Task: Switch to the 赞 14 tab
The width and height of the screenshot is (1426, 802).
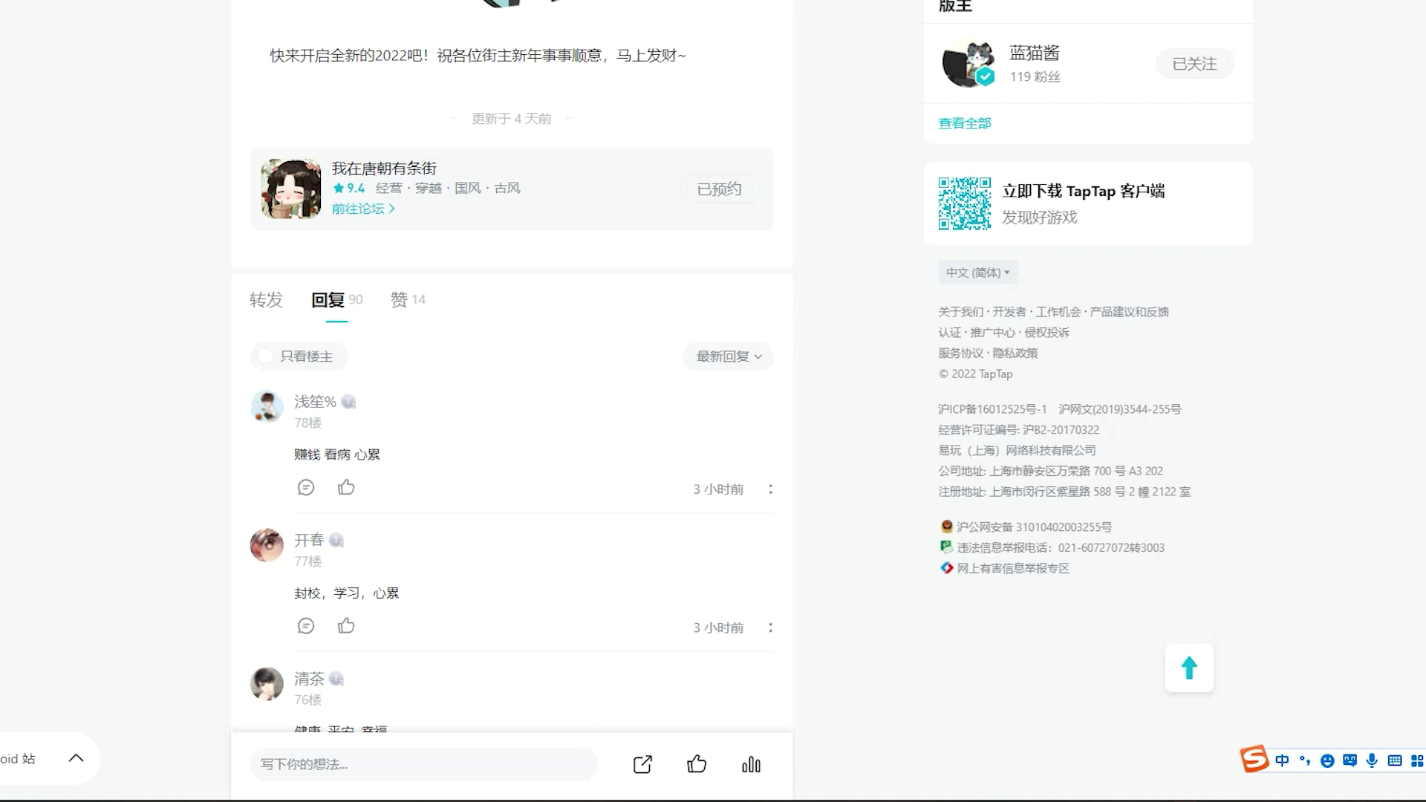Action: 407,300
